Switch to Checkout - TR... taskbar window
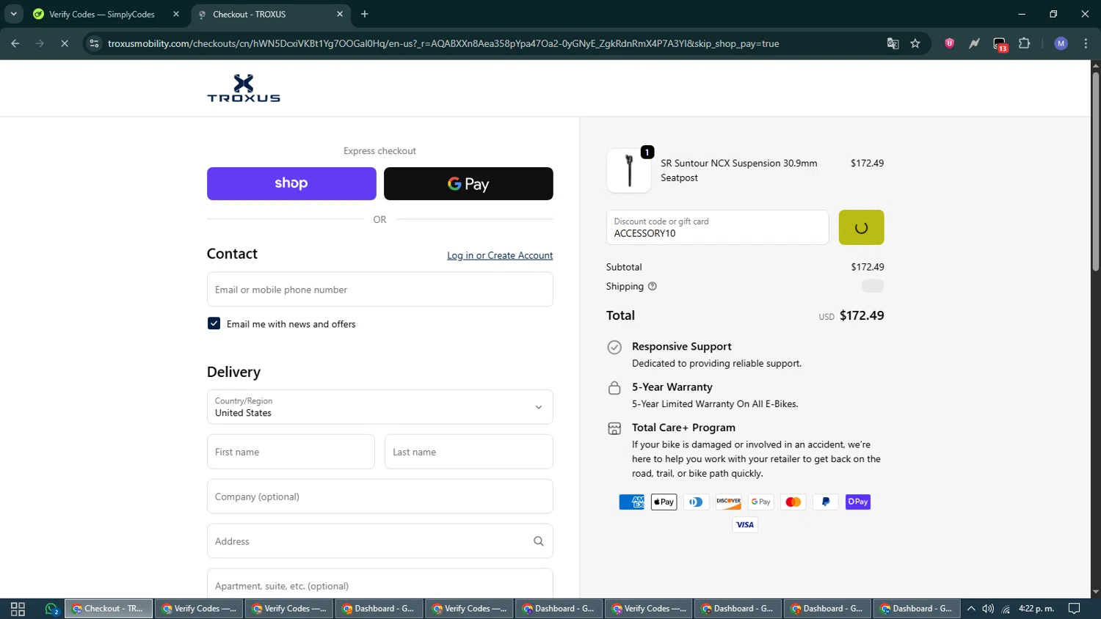Viewport: 1101px width, 619px height. point(109,609)
